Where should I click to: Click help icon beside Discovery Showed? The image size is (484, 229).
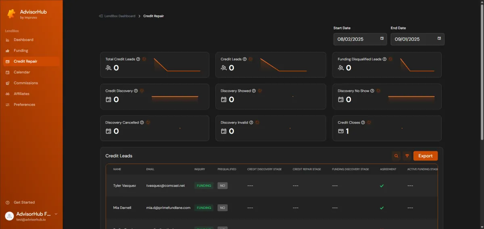pyautogui.click(x=254, y=91)
